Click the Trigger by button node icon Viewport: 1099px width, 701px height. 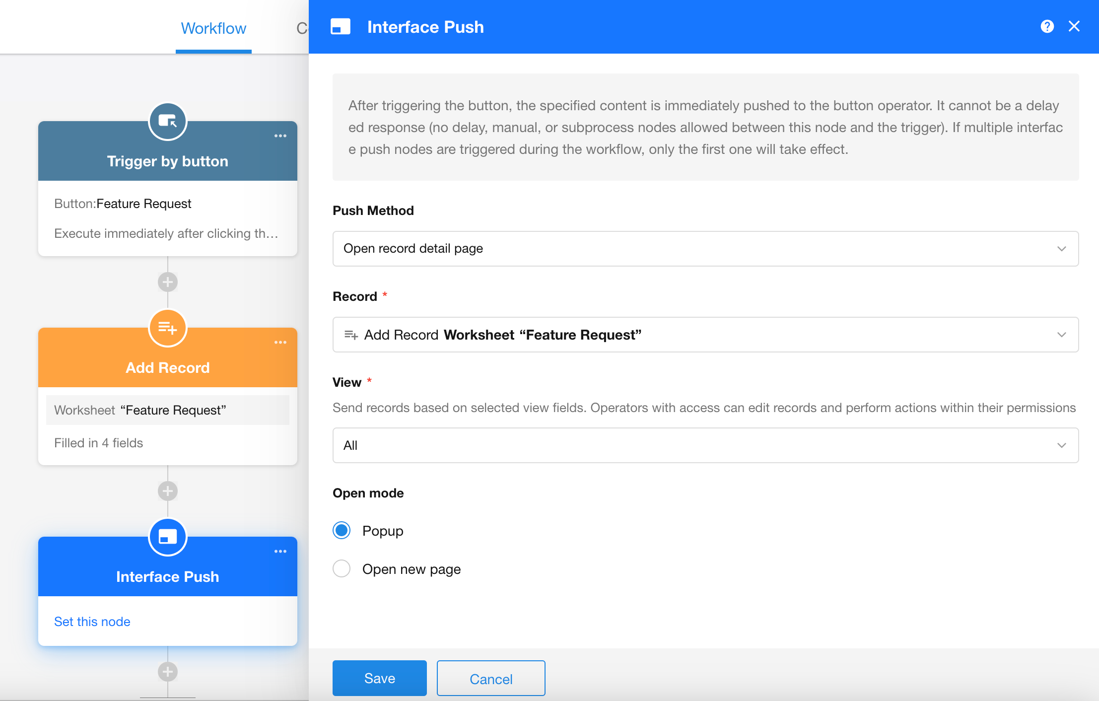point(168,122)
